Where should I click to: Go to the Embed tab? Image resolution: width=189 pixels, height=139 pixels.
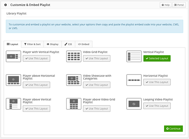point(84,44)
